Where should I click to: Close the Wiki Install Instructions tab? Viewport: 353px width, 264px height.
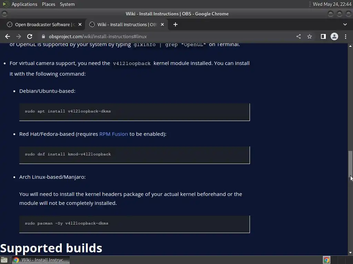[x=162, y=24]
